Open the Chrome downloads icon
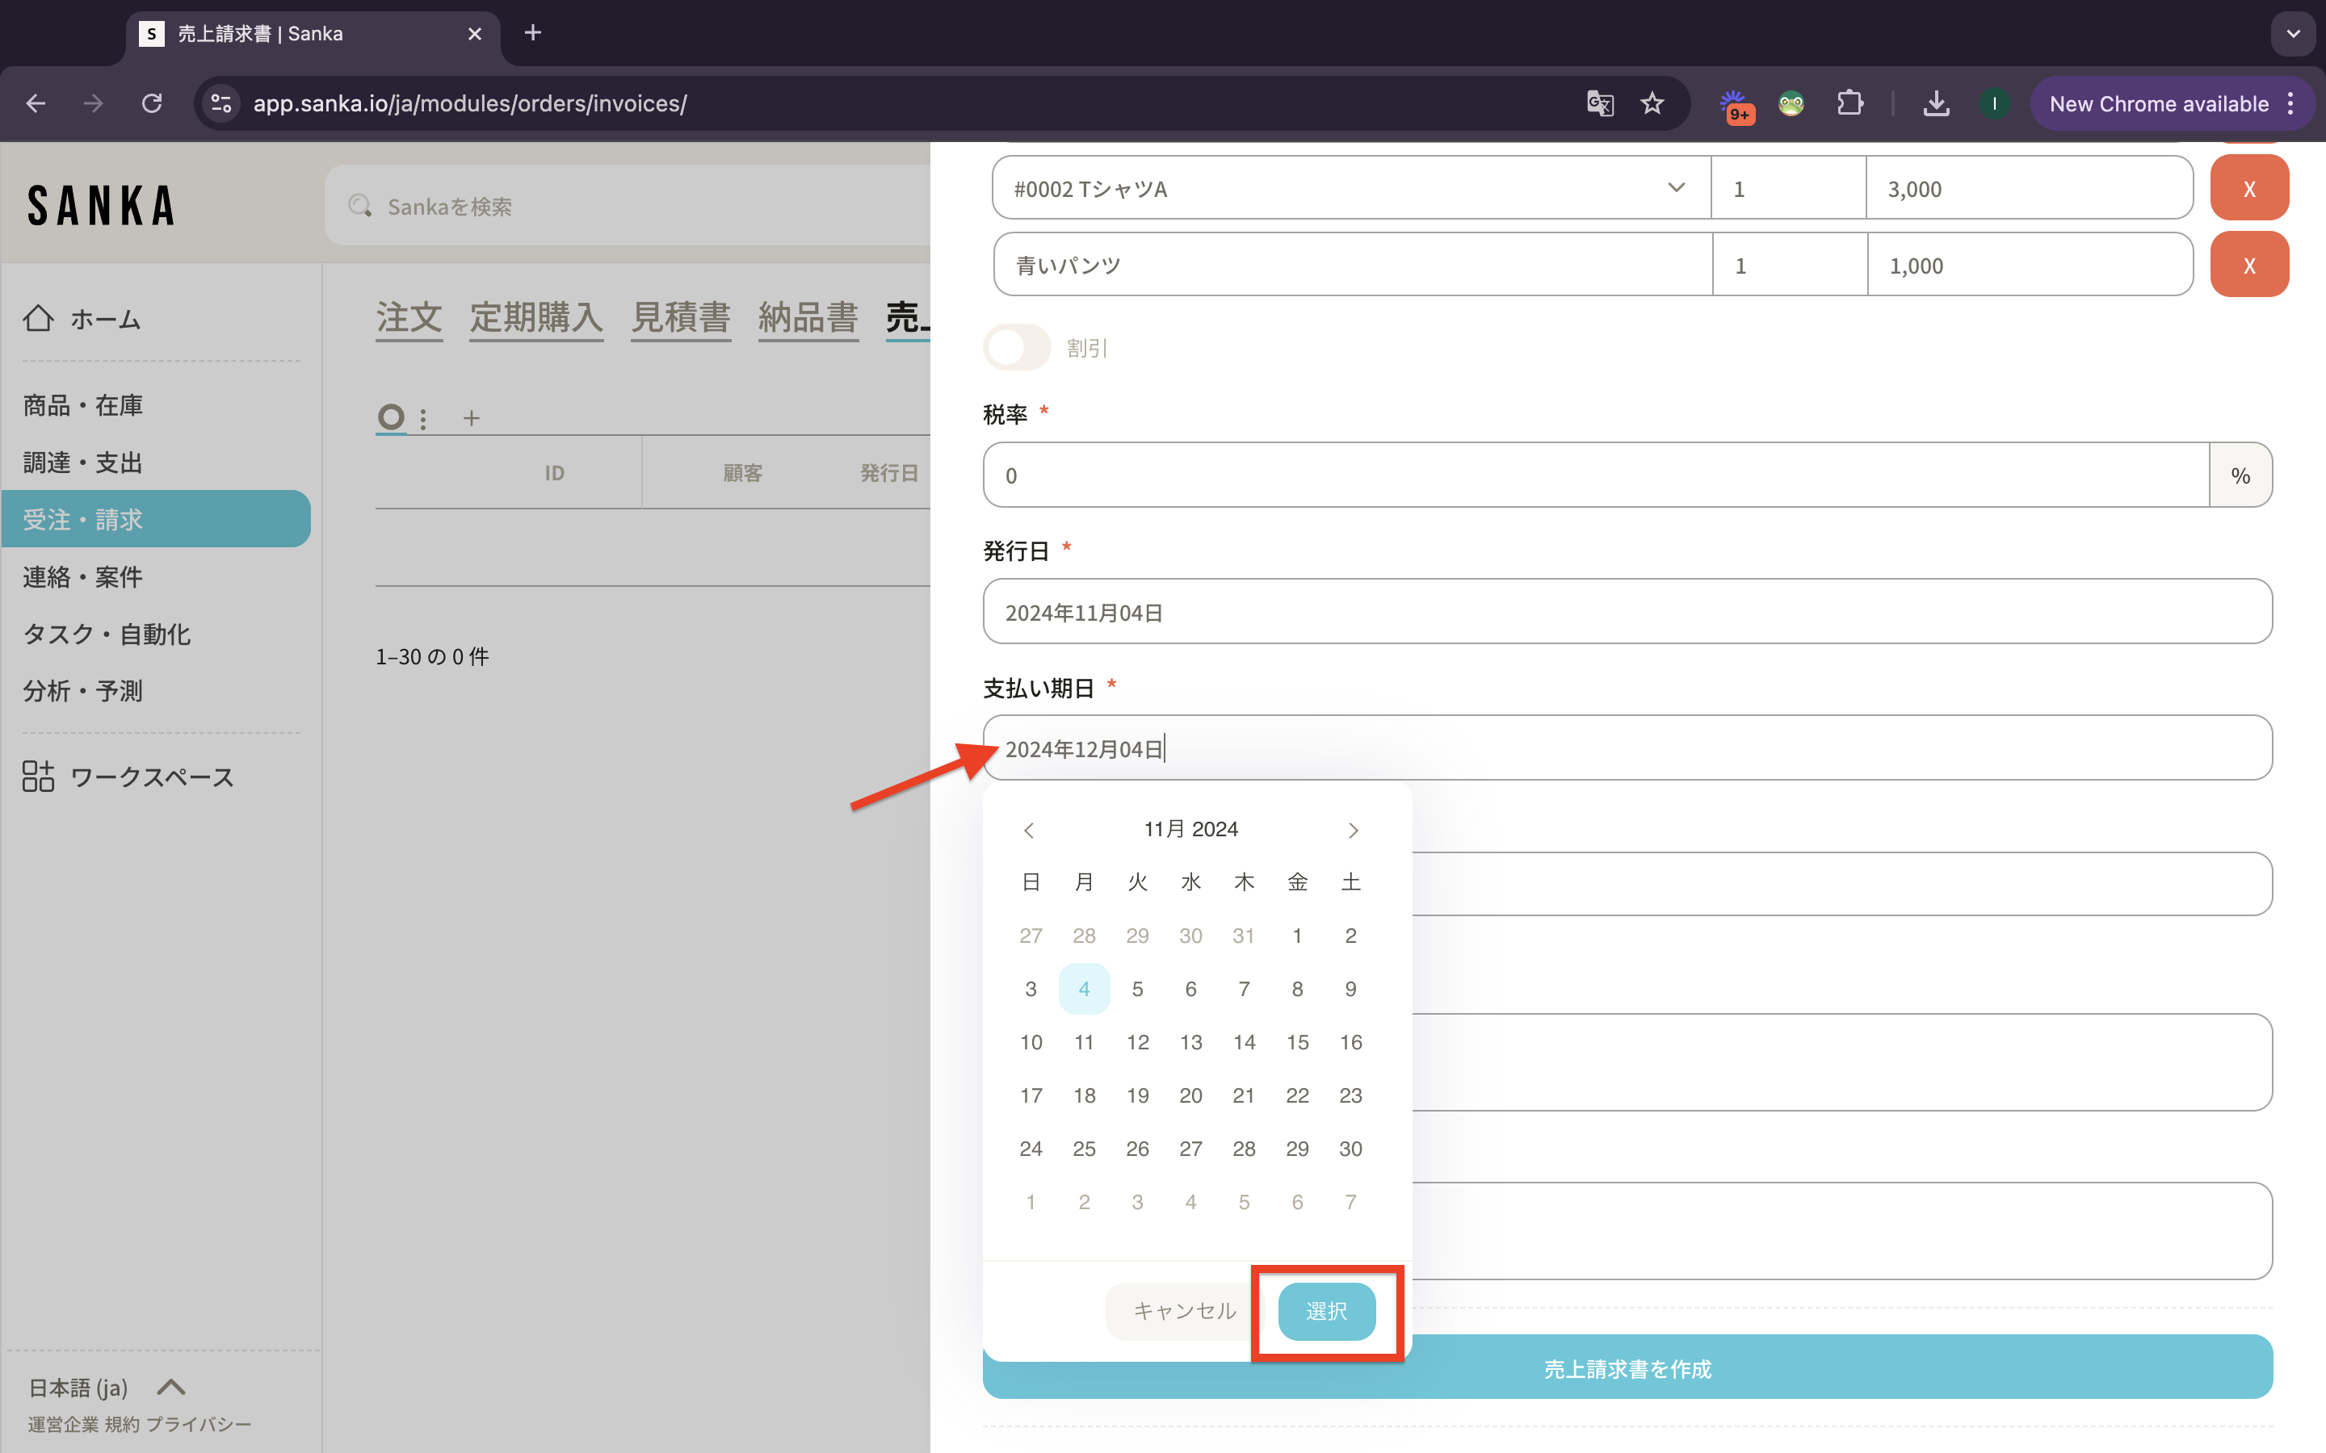 point(1936,104)
